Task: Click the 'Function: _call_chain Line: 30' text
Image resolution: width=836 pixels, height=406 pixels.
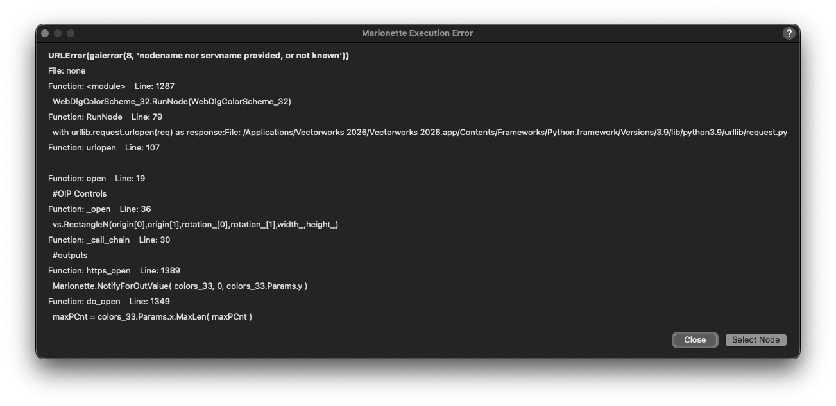Action: point(109,240)
